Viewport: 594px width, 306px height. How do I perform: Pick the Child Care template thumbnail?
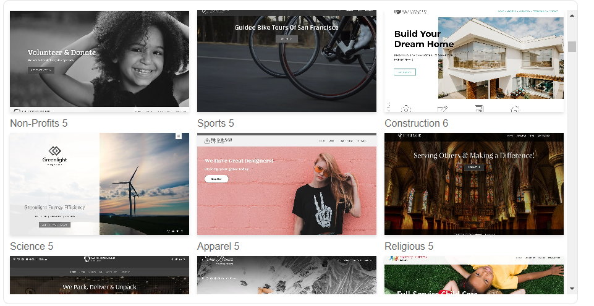coord(474,275)
